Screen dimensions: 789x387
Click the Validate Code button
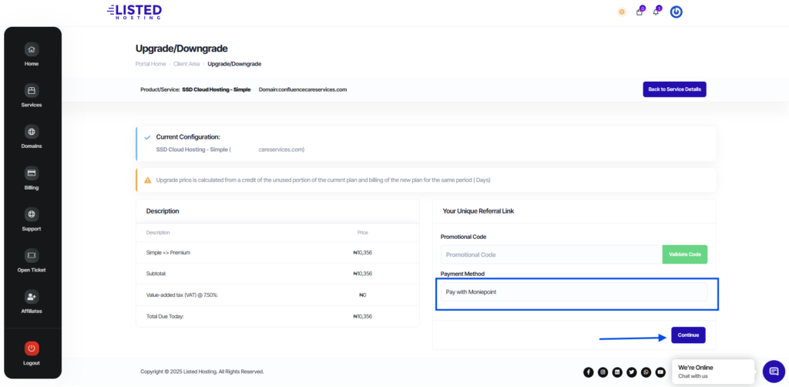(684, 254)
